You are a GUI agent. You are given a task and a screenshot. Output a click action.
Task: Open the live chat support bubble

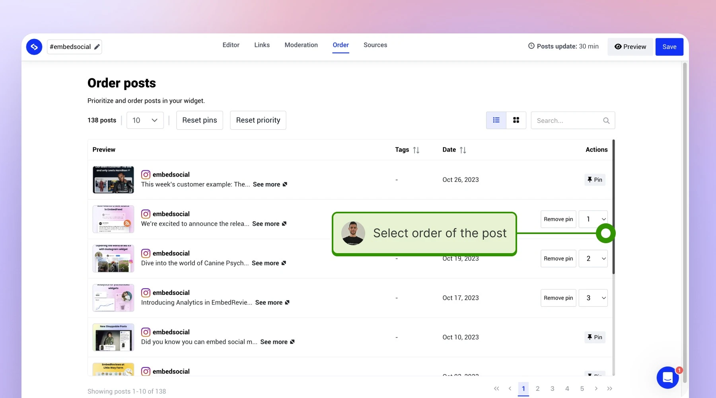[668, 377]
